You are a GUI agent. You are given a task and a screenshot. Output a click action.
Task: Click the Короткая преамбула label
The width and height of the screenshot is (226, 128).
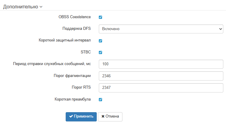(73, 99)
